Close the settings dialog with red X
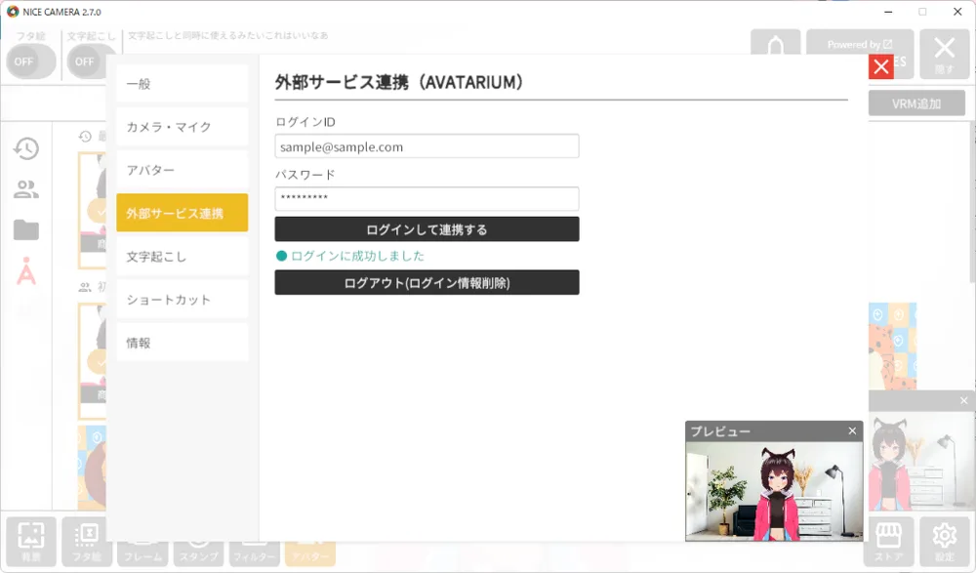 (x=880, y=66)
